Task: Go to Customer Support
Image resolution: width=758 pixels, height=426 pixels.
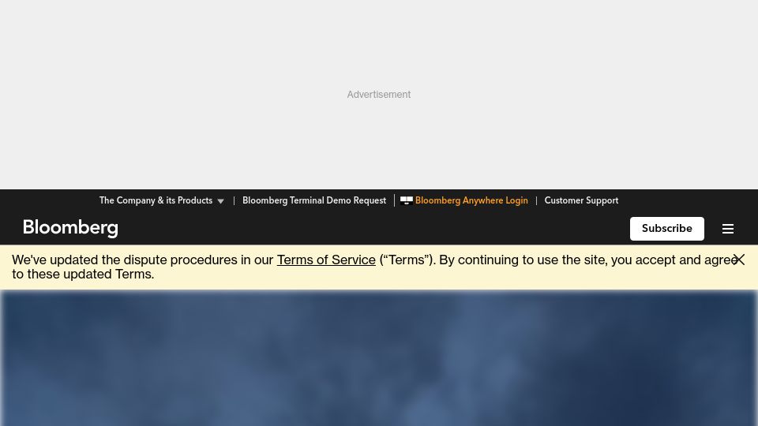Action: [x=581, y=200]
